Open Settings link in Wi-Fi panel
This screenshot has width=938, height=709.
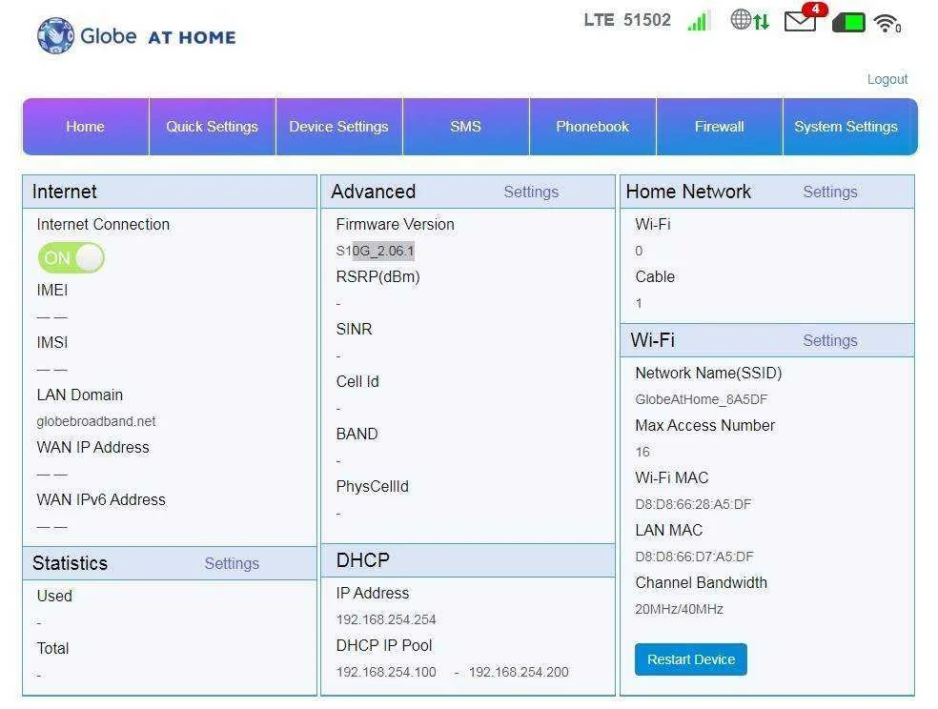point(829,341)
